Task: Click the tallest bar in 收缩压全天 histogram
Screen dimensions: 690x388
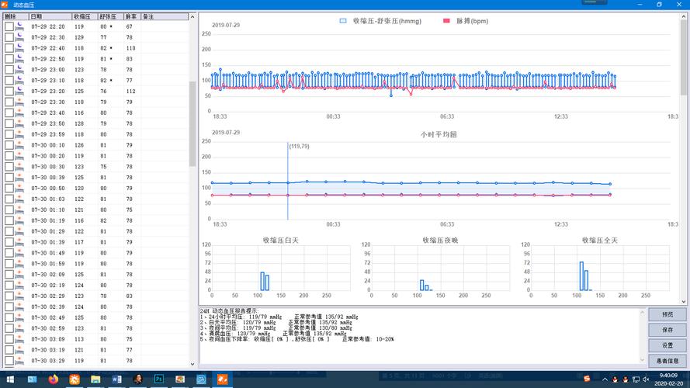Action: (x=581, y=276)
